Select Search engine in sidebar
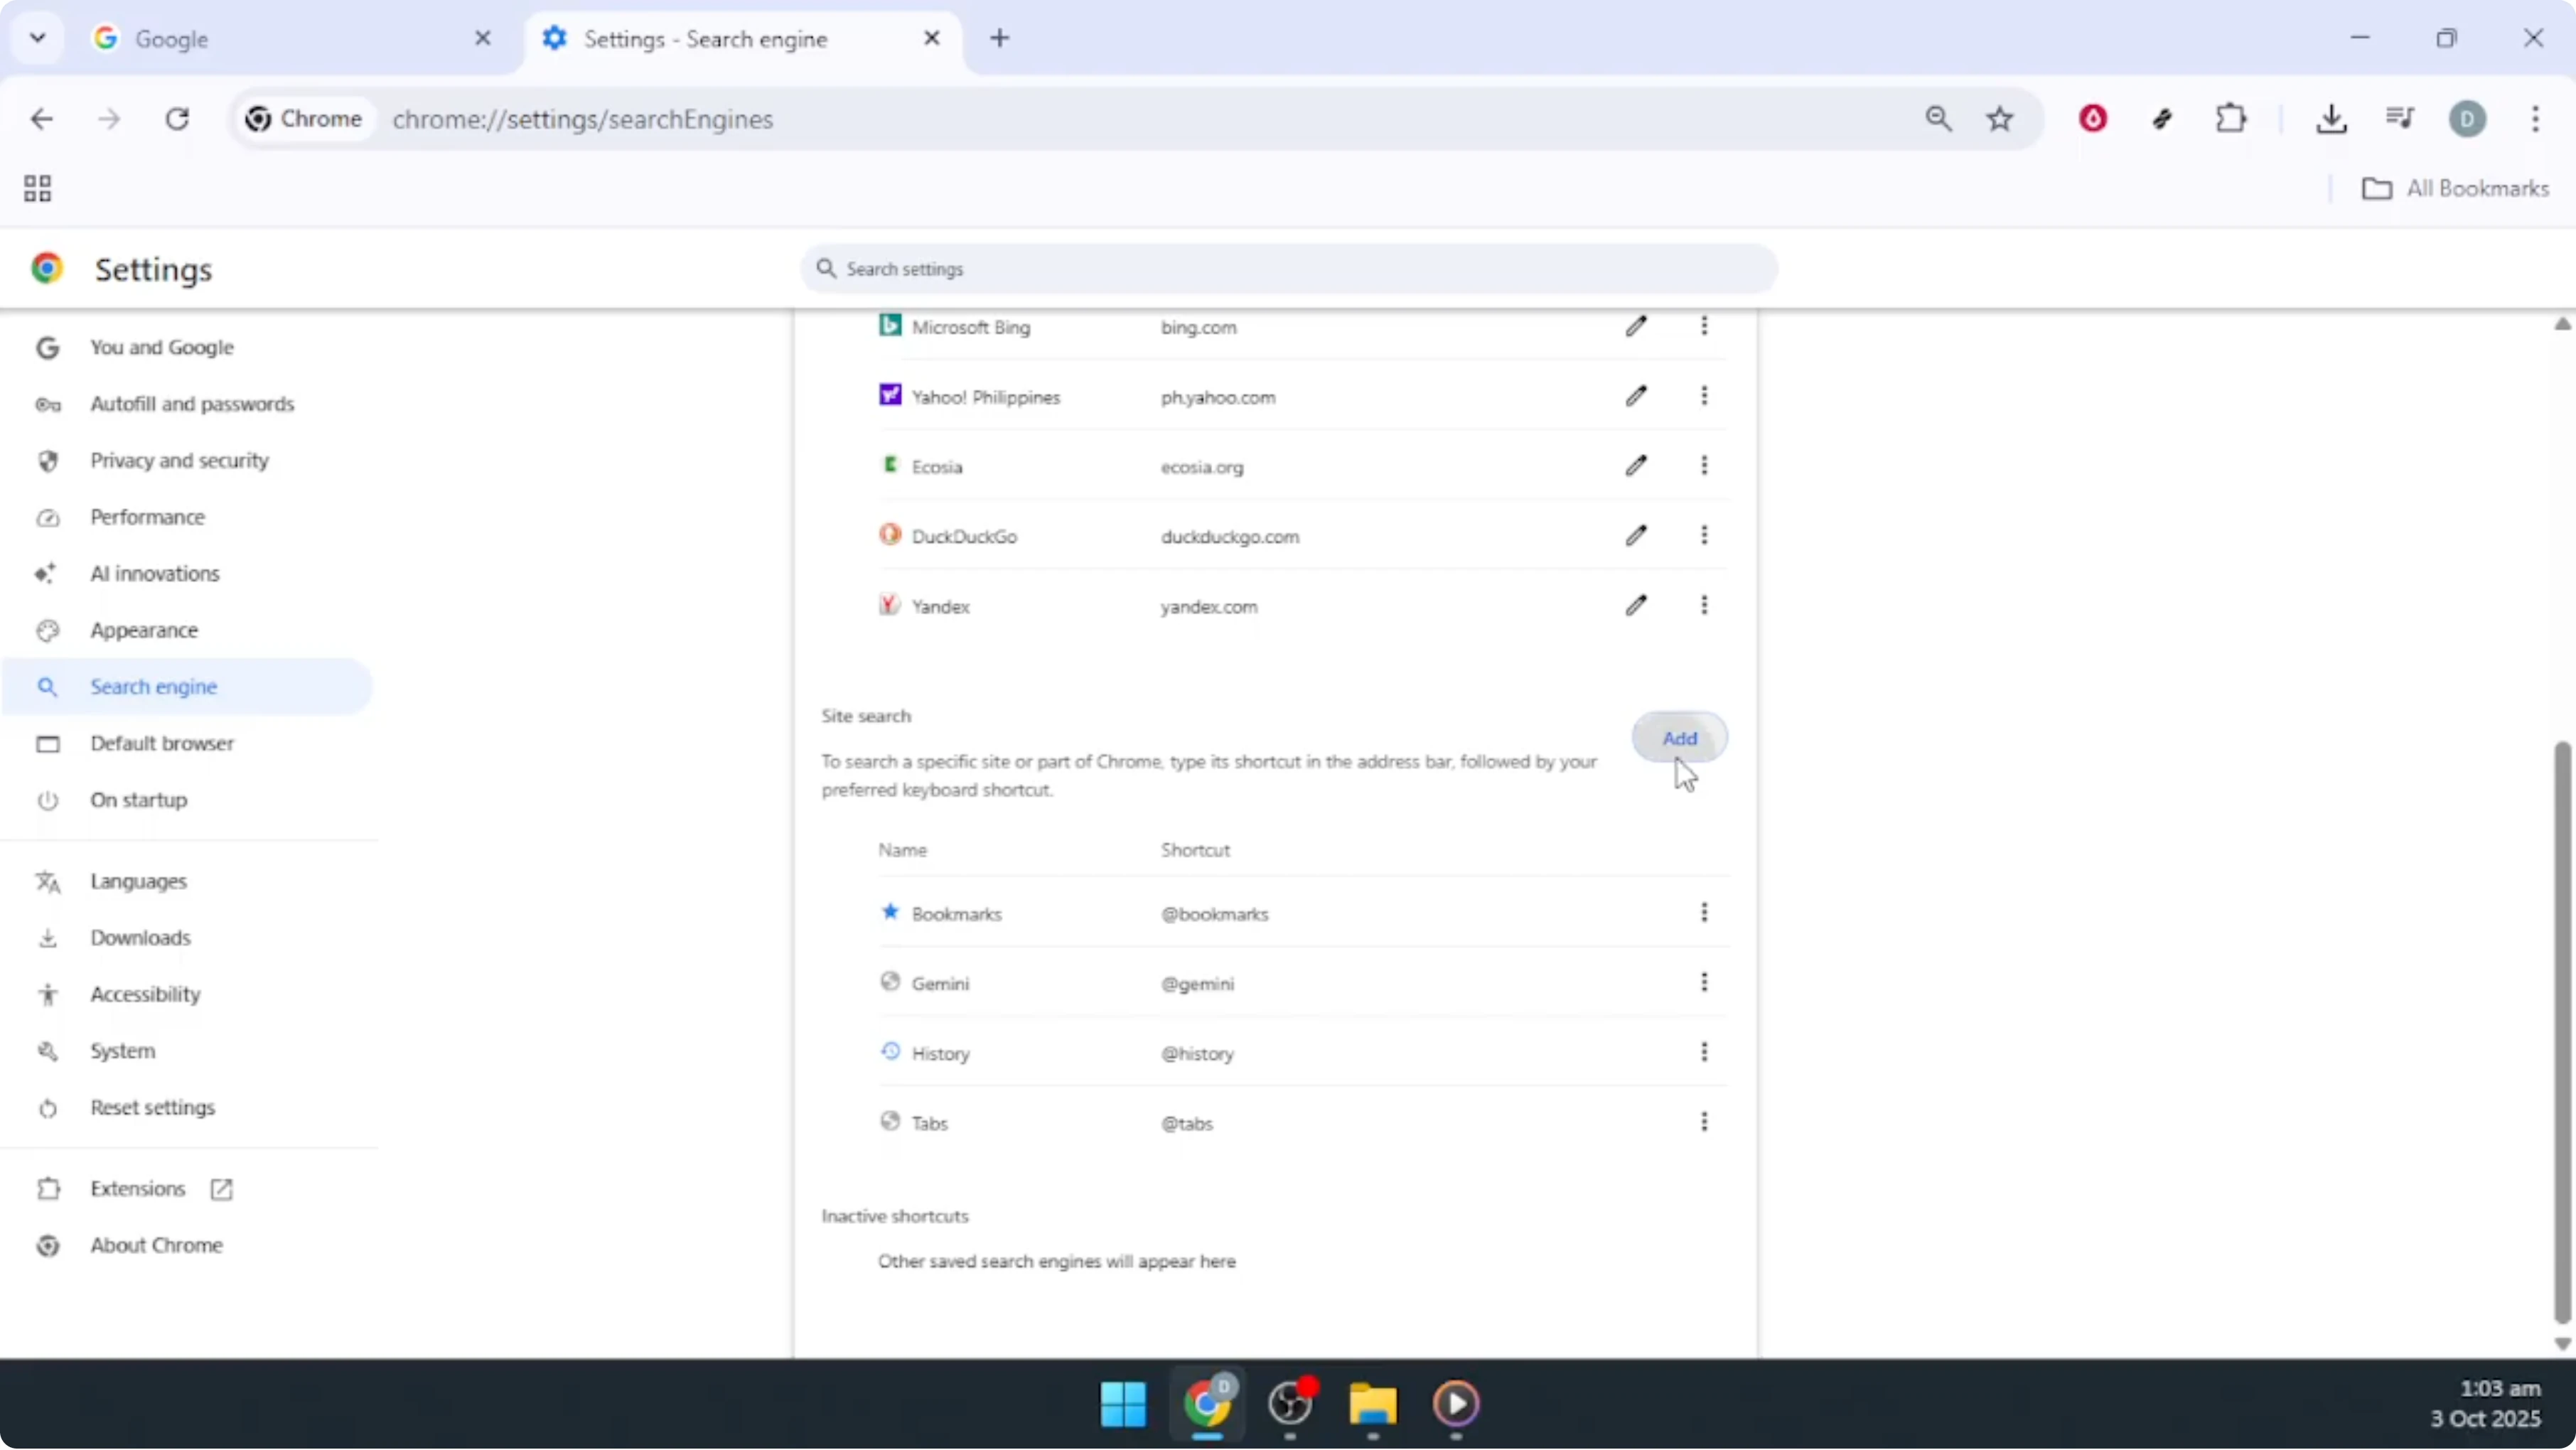 [x=186, y=687]
